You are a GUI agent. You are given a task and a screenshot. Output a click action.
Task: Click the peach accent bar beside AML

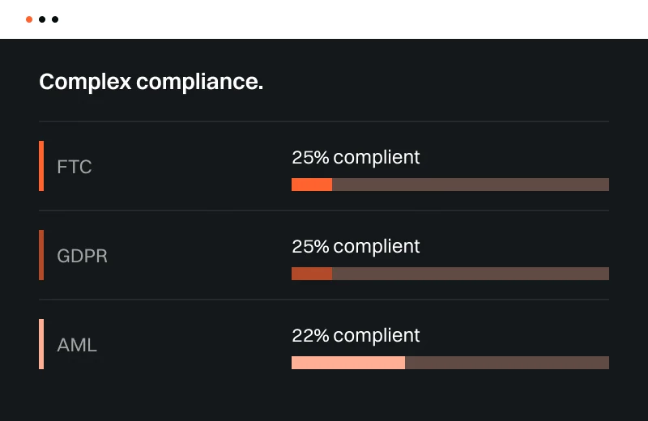pos(41,344)
